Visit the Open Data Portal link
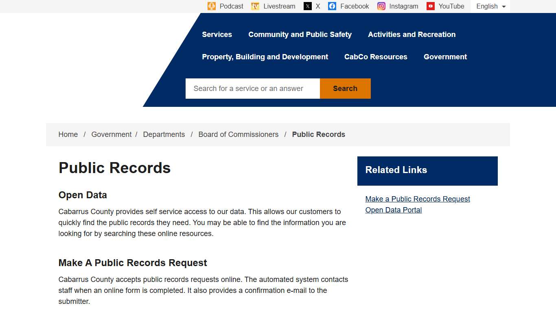The width and height of the screenshot is (556, 312). (x=393, y=210)
